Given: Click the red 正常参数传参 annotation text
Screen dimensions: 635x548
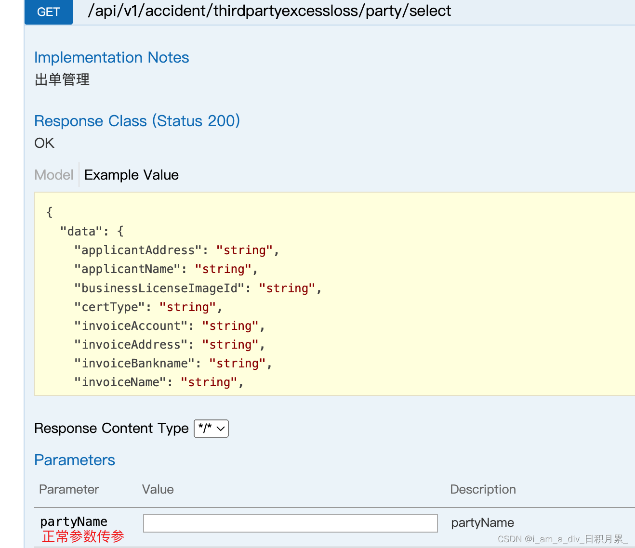Looking at the screenshot, I should [x=83, y=536].
